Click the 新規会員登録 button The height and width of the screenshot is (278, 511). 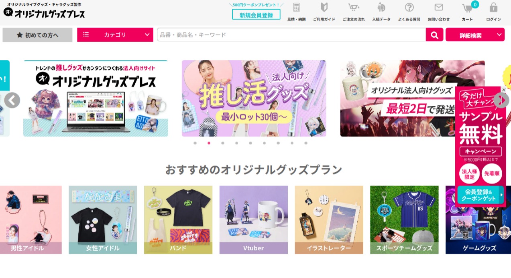pyautogui.click(x=256, y=15)
